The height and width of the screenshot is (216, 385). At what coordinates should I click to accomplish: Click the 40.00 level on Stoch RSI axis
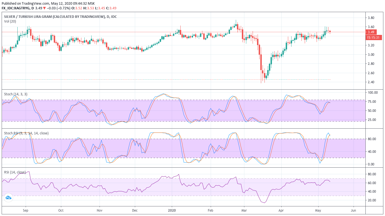point(372,152)
